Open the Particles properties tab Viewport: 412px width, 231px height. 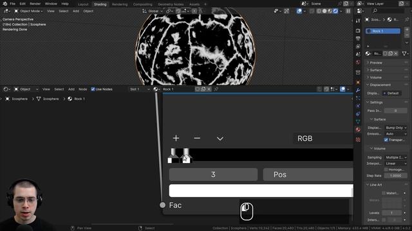pos(358,98)
